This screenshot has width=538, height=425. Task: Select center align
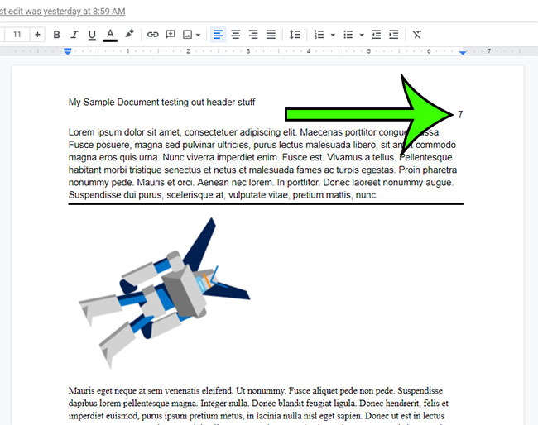(236, 35)
